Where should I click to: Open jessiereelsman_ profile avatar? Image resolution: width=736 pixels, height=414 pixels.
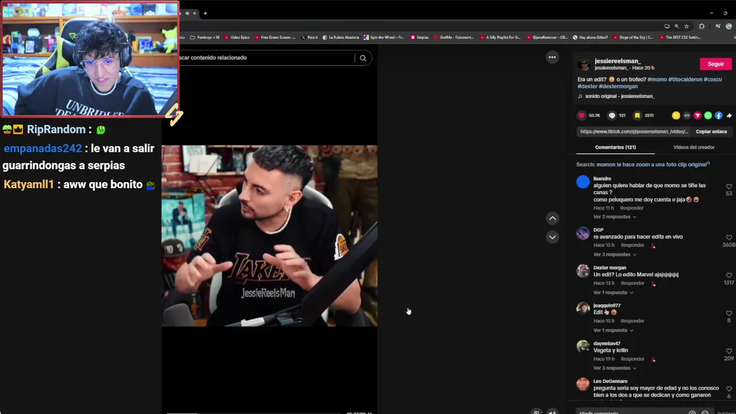pyautogui.click(x=584, y=64)
